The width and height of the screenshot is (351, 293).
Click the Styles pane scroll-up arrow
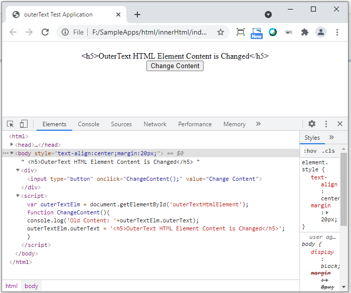[343, 149]
